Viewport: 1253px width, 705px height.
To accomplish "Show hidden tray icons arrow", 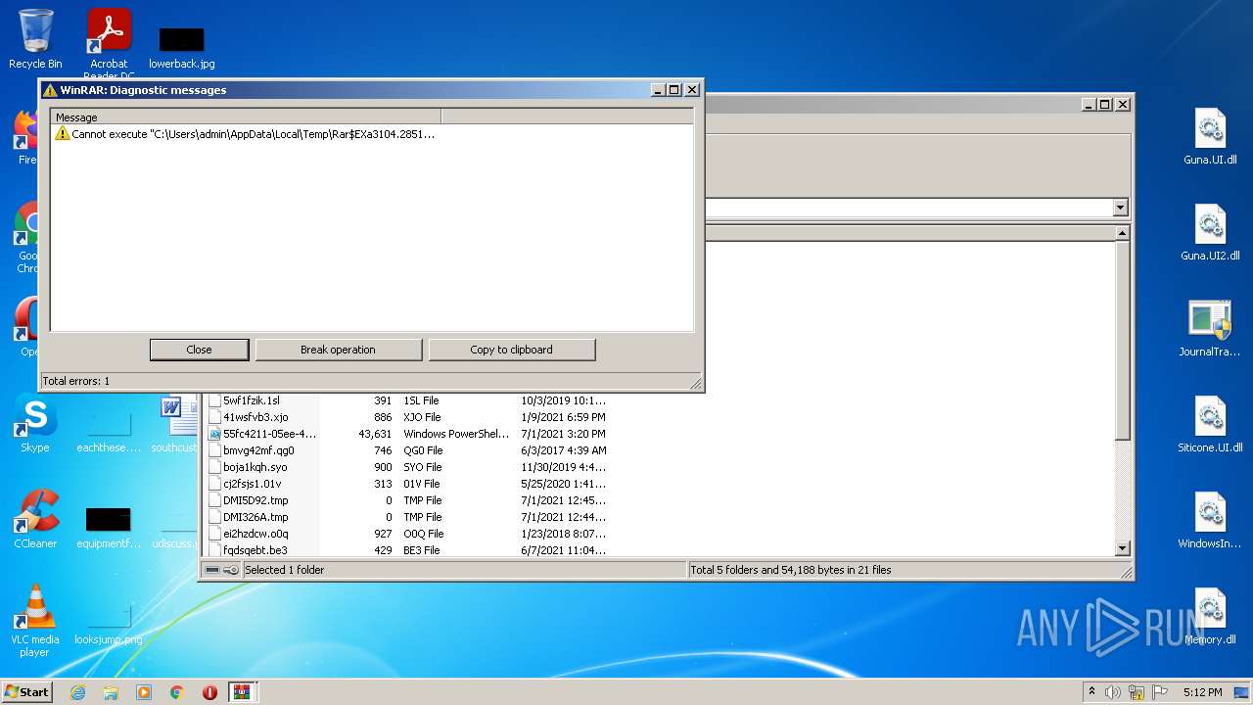I will 1091,692.
